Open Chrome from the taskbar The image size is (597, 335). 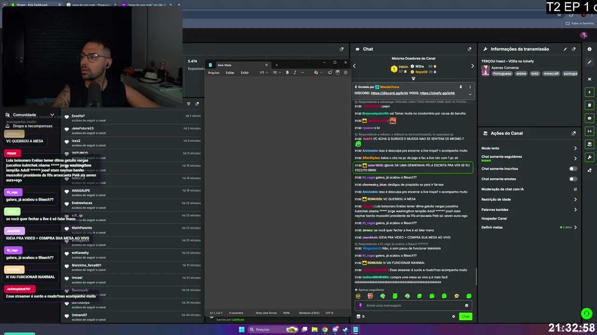[325, 329]
